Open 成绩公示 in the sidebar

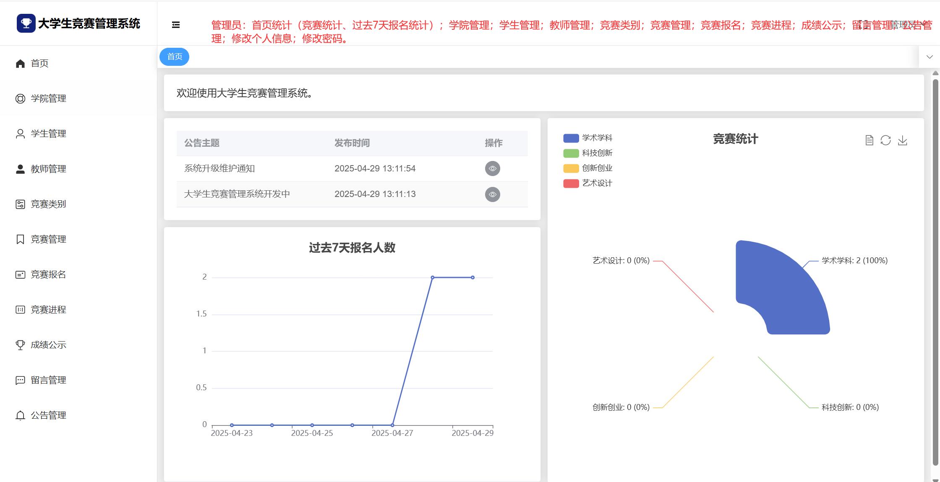click(x=48, y=345)
